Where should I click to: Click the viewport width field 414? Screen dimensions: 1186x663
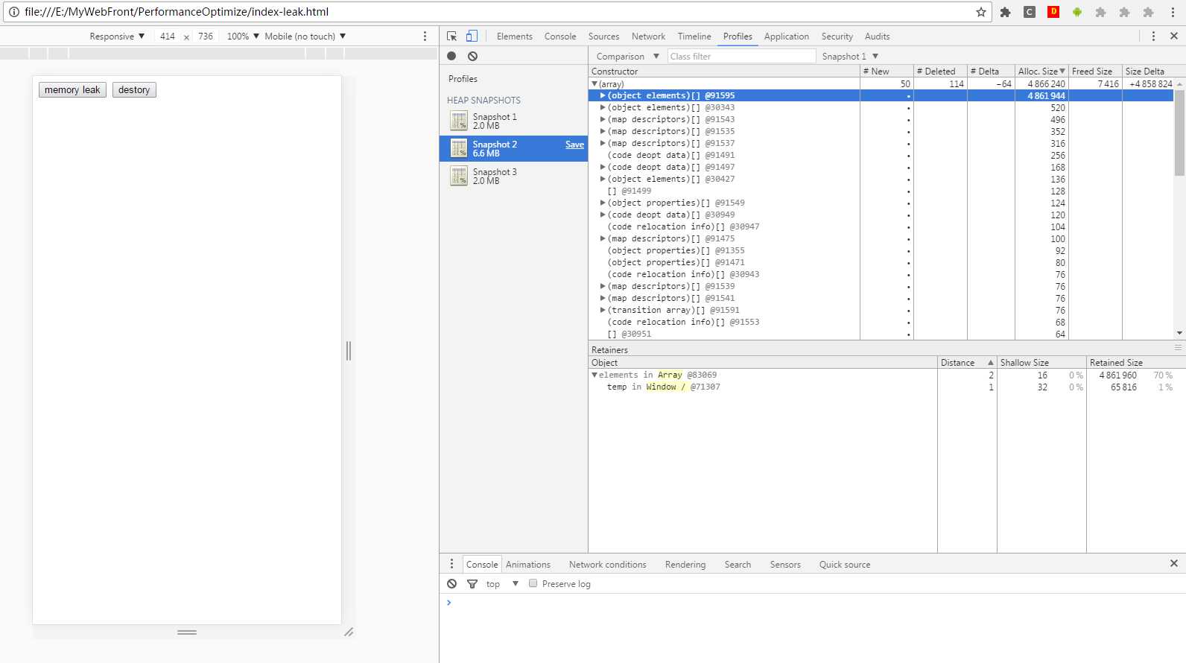coord(168,36)
